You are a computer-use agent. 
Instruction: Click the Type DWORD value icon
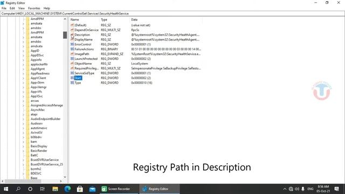click(x=72, y=82)
